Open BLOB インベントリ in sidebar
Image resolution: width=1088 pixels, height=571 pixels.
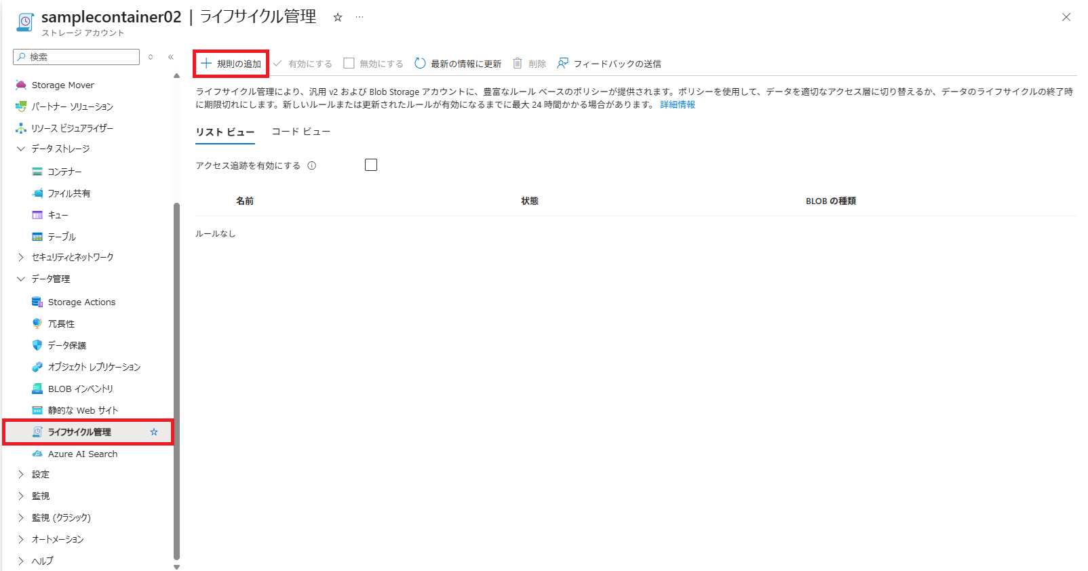tap(81, 389)
